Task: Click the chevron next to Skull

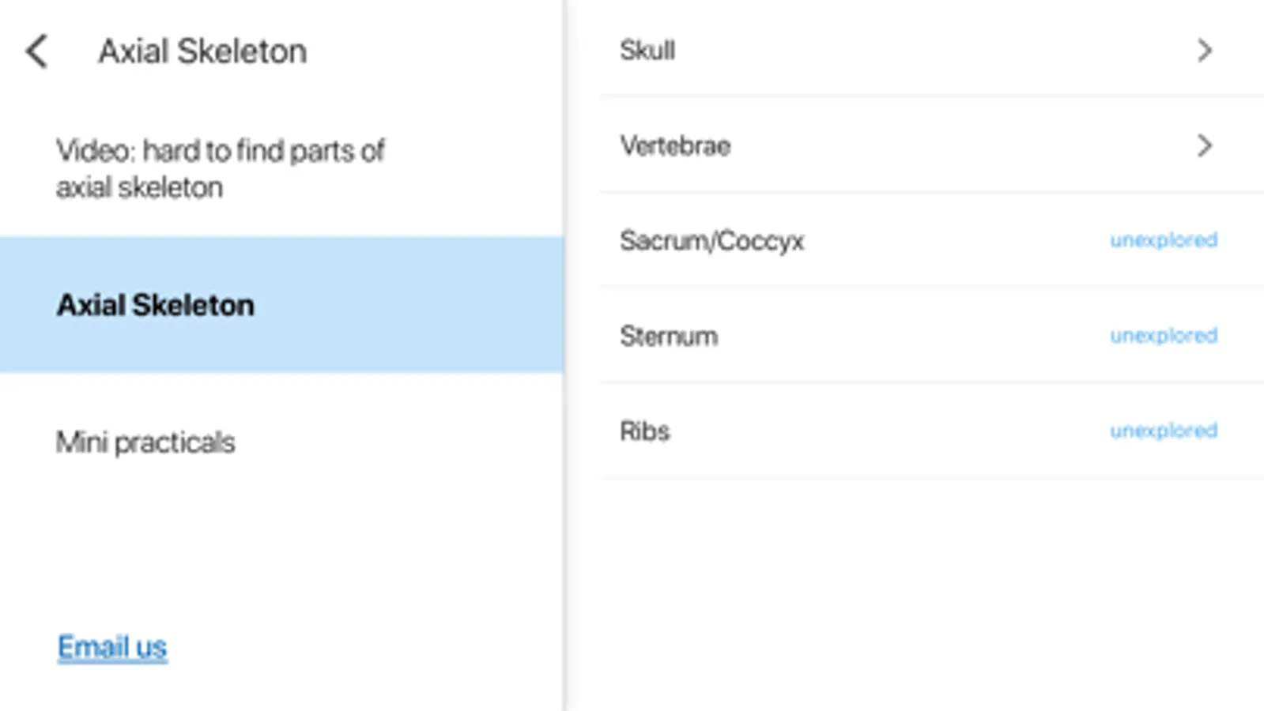Action: pyautogui.click(x=1204, y=51)
